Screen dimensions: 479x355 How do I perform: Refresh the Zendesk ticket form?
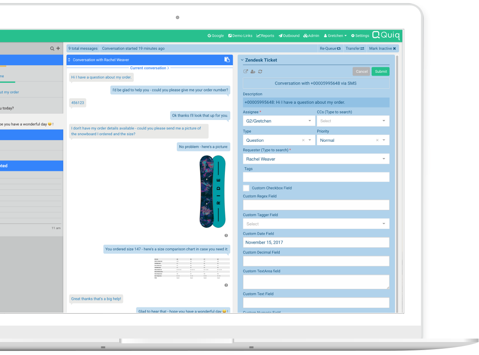tap(260, 72)
